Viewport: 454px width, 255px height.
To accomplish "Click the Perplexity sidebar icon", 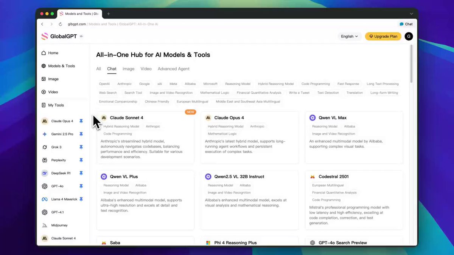I will click(x=45, y=160).
